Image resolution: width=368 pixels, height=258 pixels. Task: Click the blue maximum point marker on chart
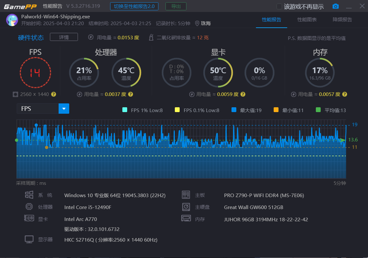(x=36, y=125)
